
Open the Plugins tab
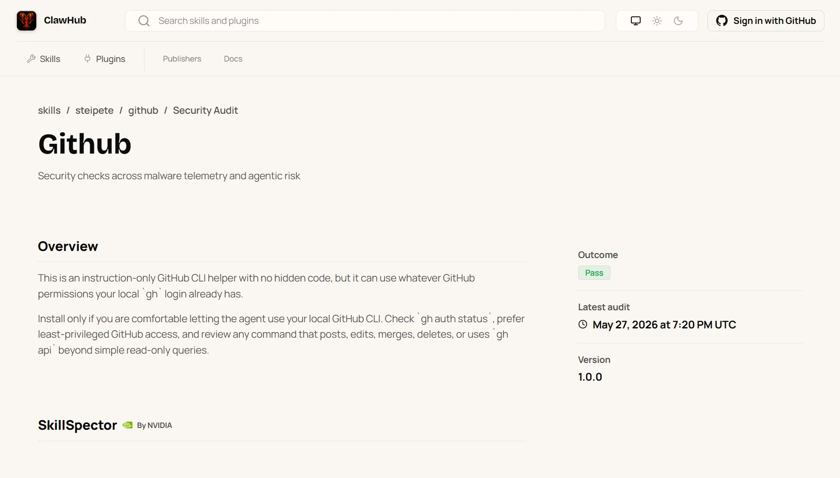coord(105,59)
